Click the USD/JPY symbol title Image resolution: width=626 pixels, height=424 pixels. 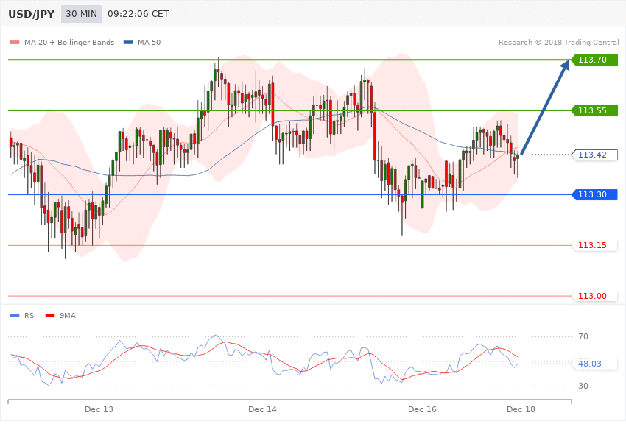(31, 14)
